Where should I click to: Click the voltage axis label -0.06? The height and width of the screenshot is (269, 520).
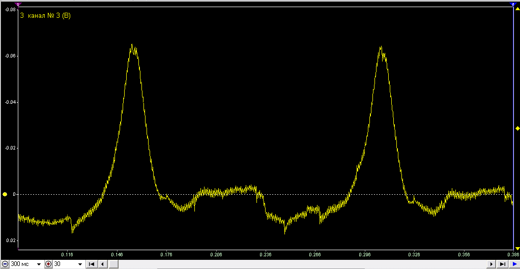click(10, 56)
